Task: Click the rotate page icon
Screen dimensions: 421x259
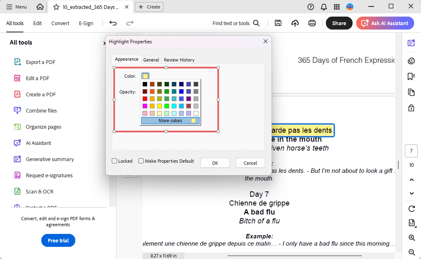Action: [412, 209]
